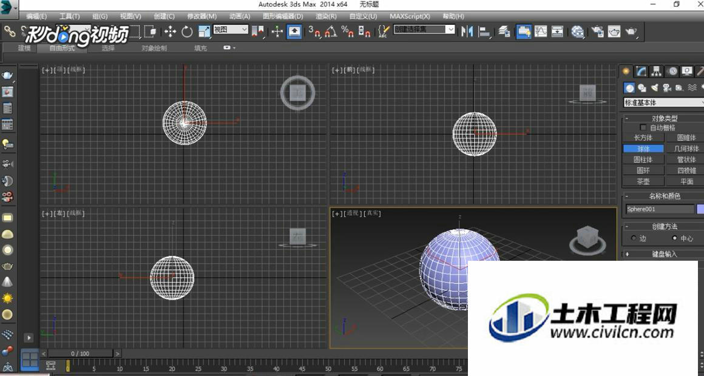Click the 球体 object button

(643, 149)
